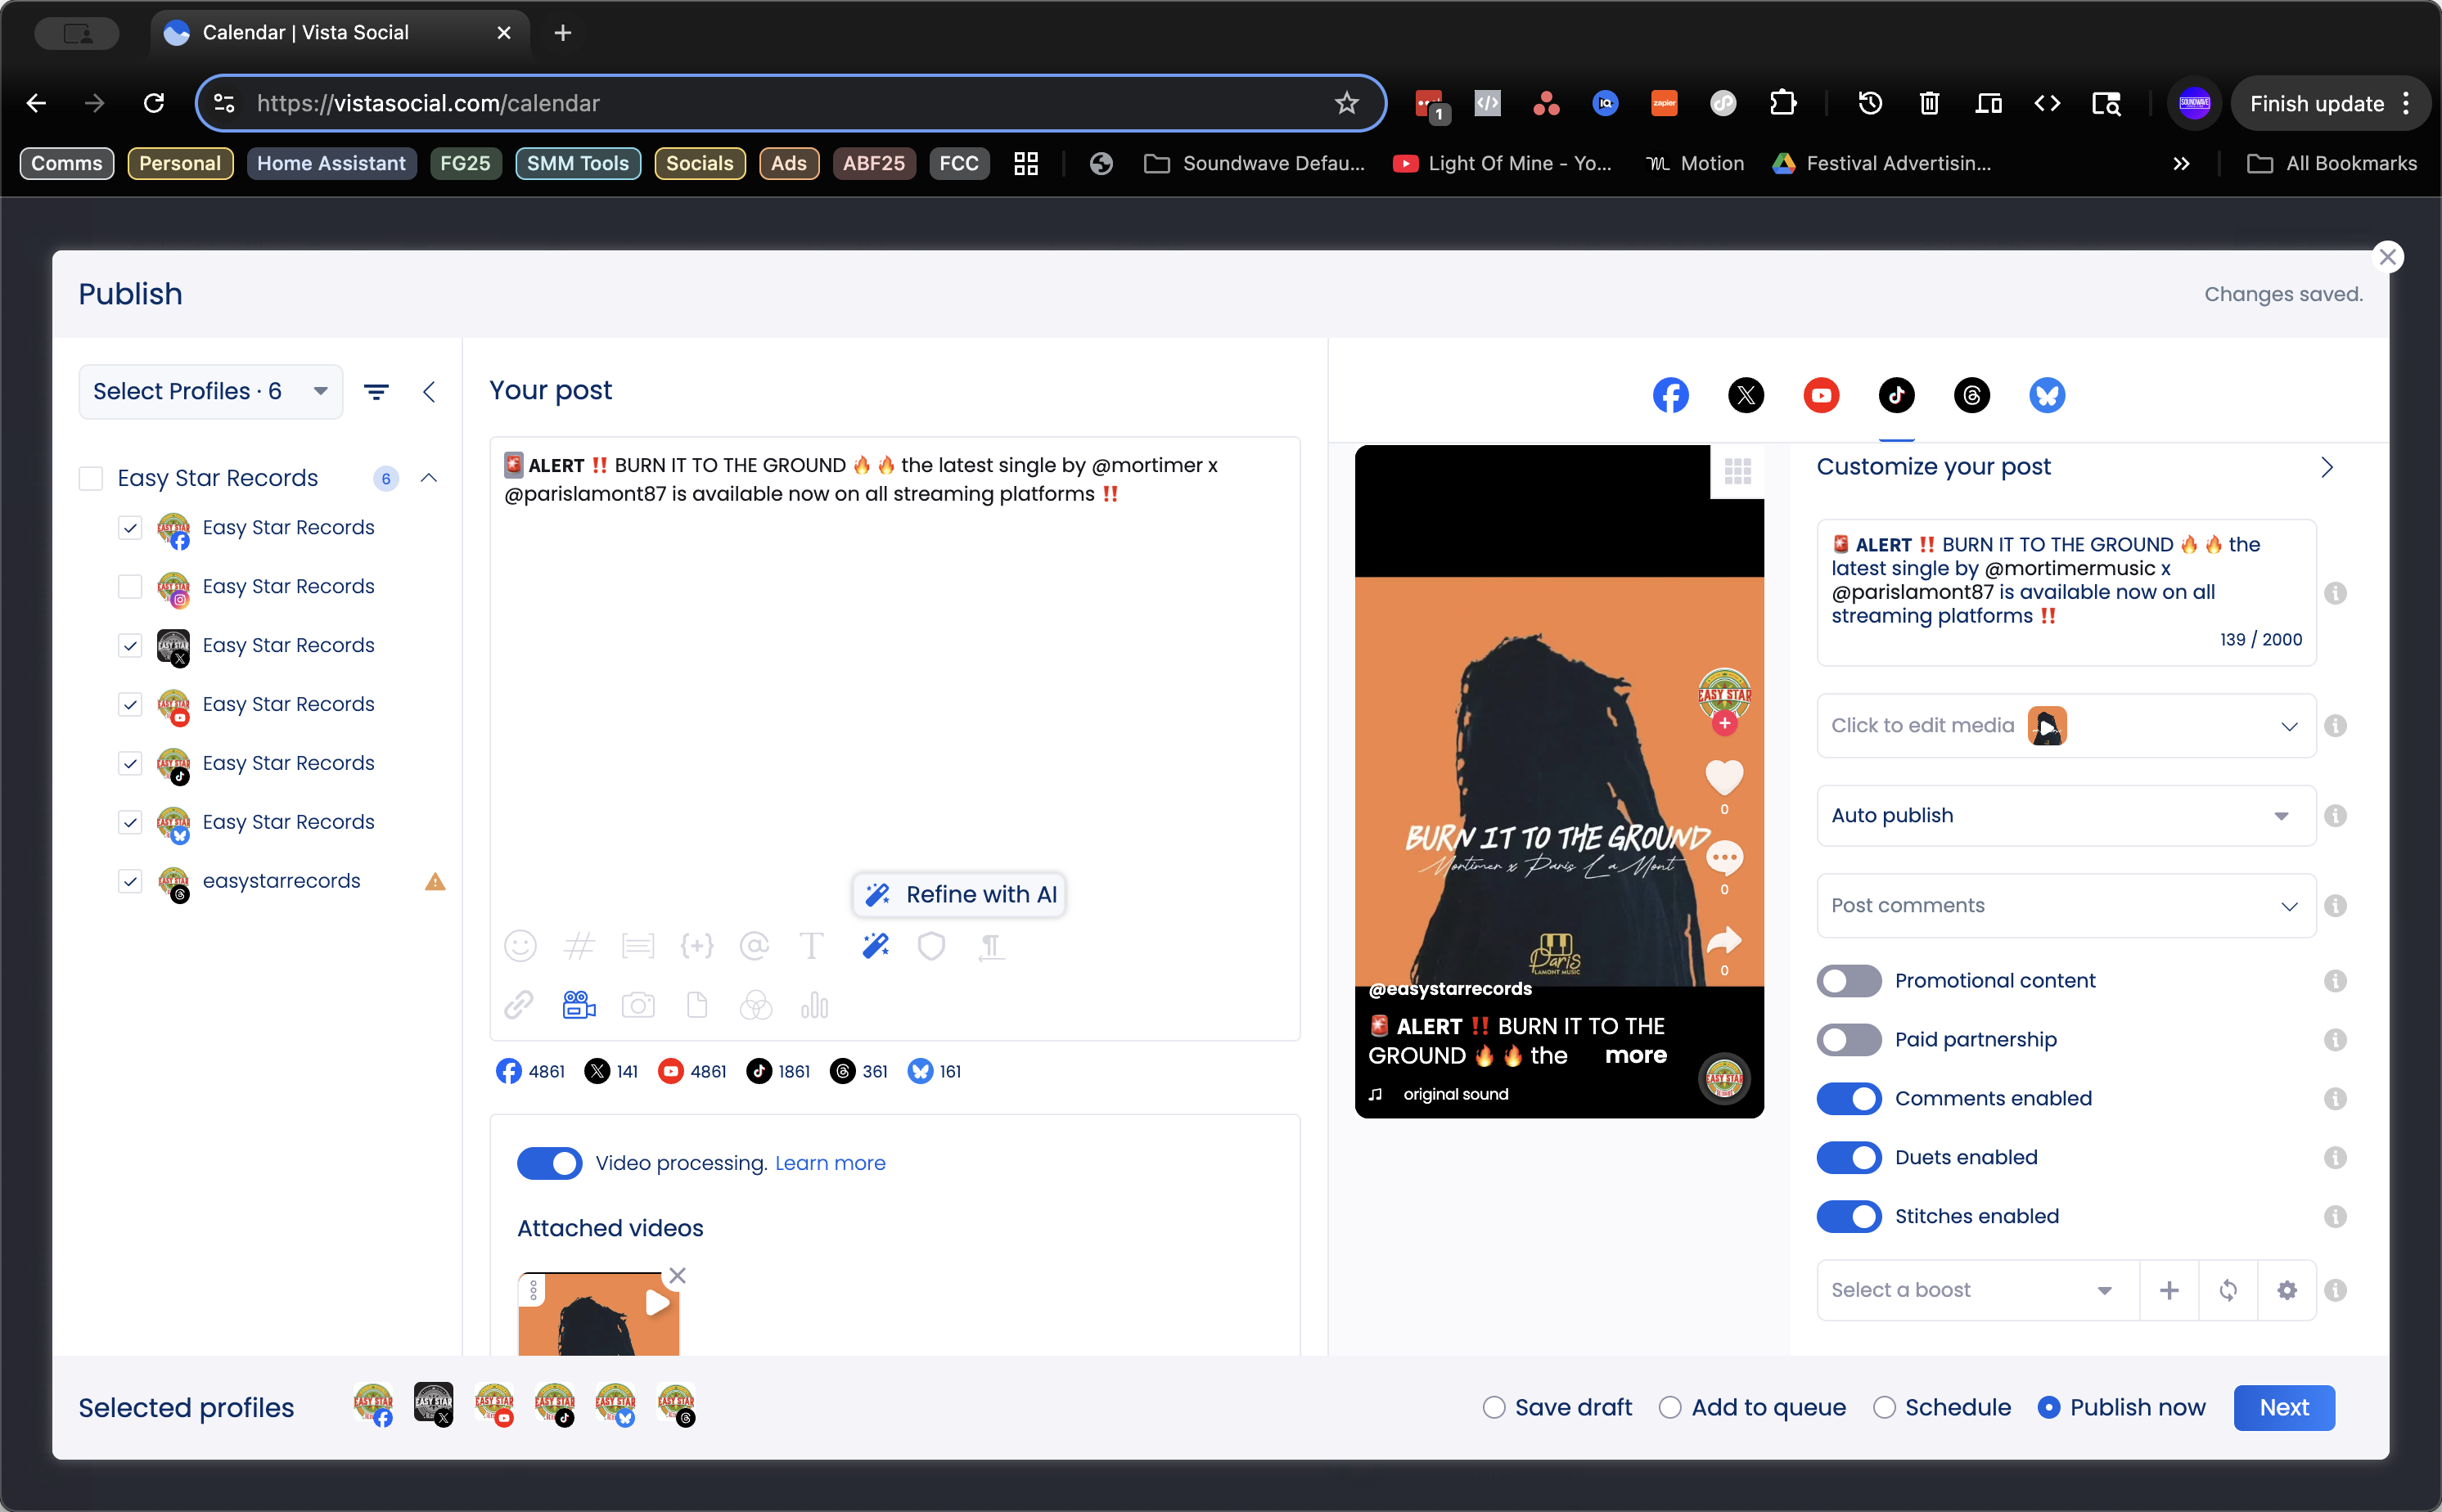Expand the Post comments section
Screen dimensions: 2442x1512
[x=2065, y=906]
